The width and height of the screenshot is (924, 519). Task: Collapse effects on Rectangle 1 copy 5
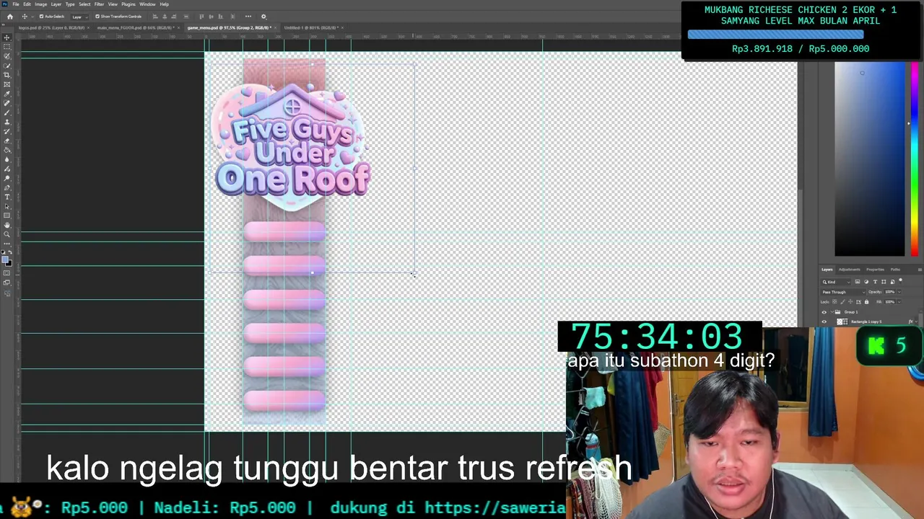[x=916, y=321]
